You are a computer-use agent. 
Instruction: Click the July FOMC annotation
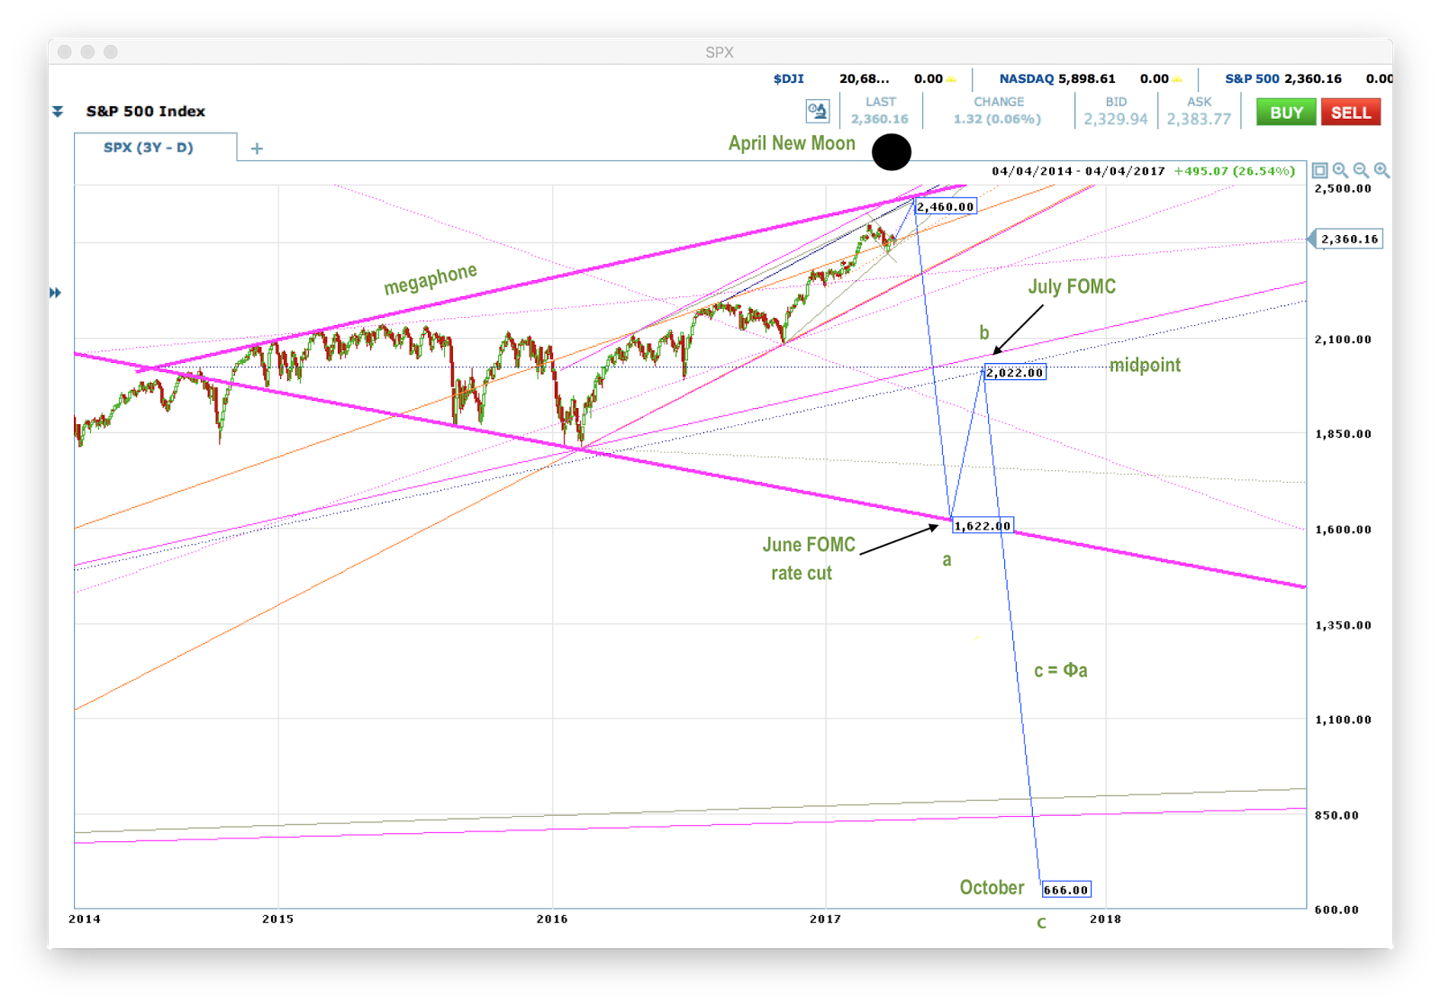pyautogui.click(x=1072, y=286)
